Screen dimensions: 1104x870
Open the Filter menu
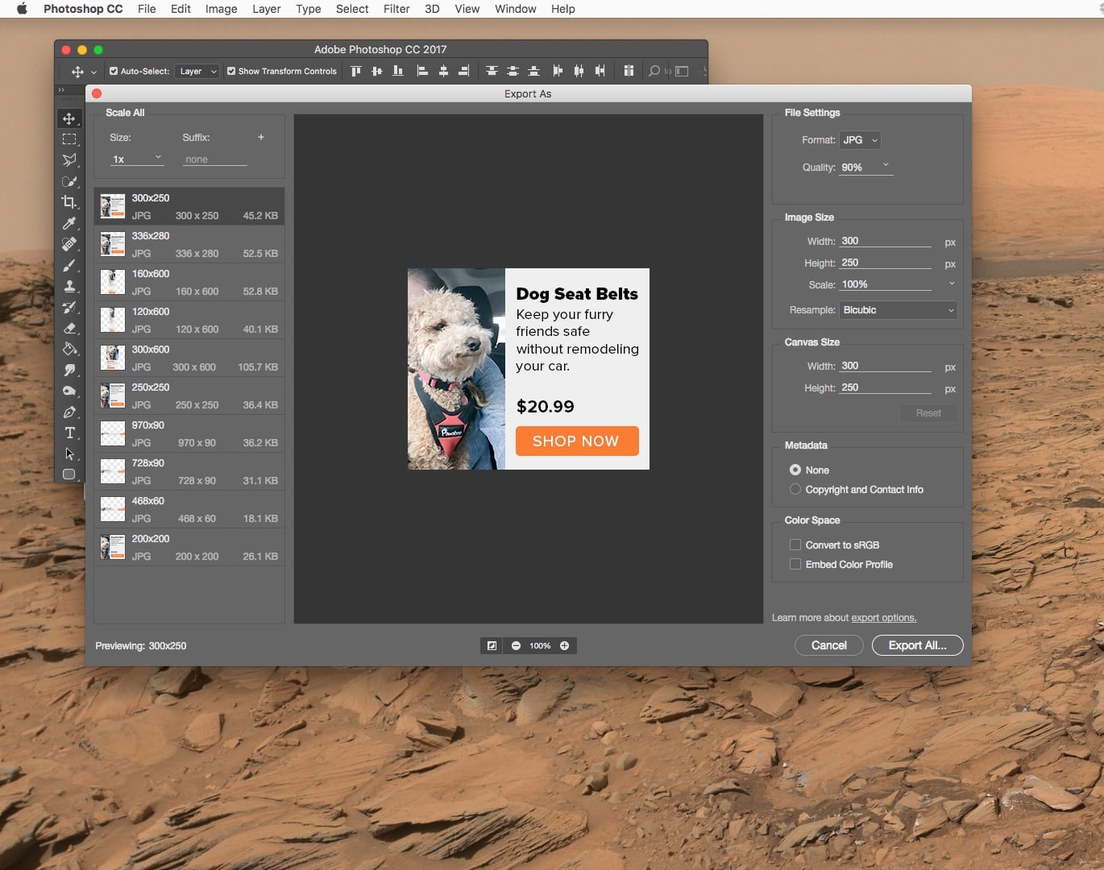click(396, 9)
